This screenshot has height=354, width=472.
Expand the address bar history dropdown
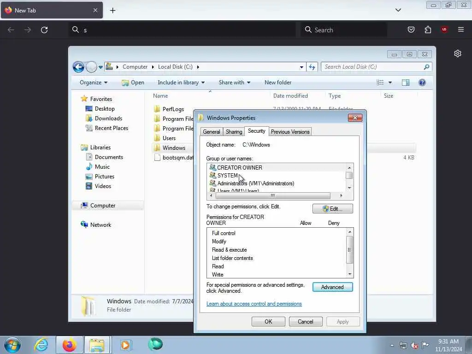[301, 67]
